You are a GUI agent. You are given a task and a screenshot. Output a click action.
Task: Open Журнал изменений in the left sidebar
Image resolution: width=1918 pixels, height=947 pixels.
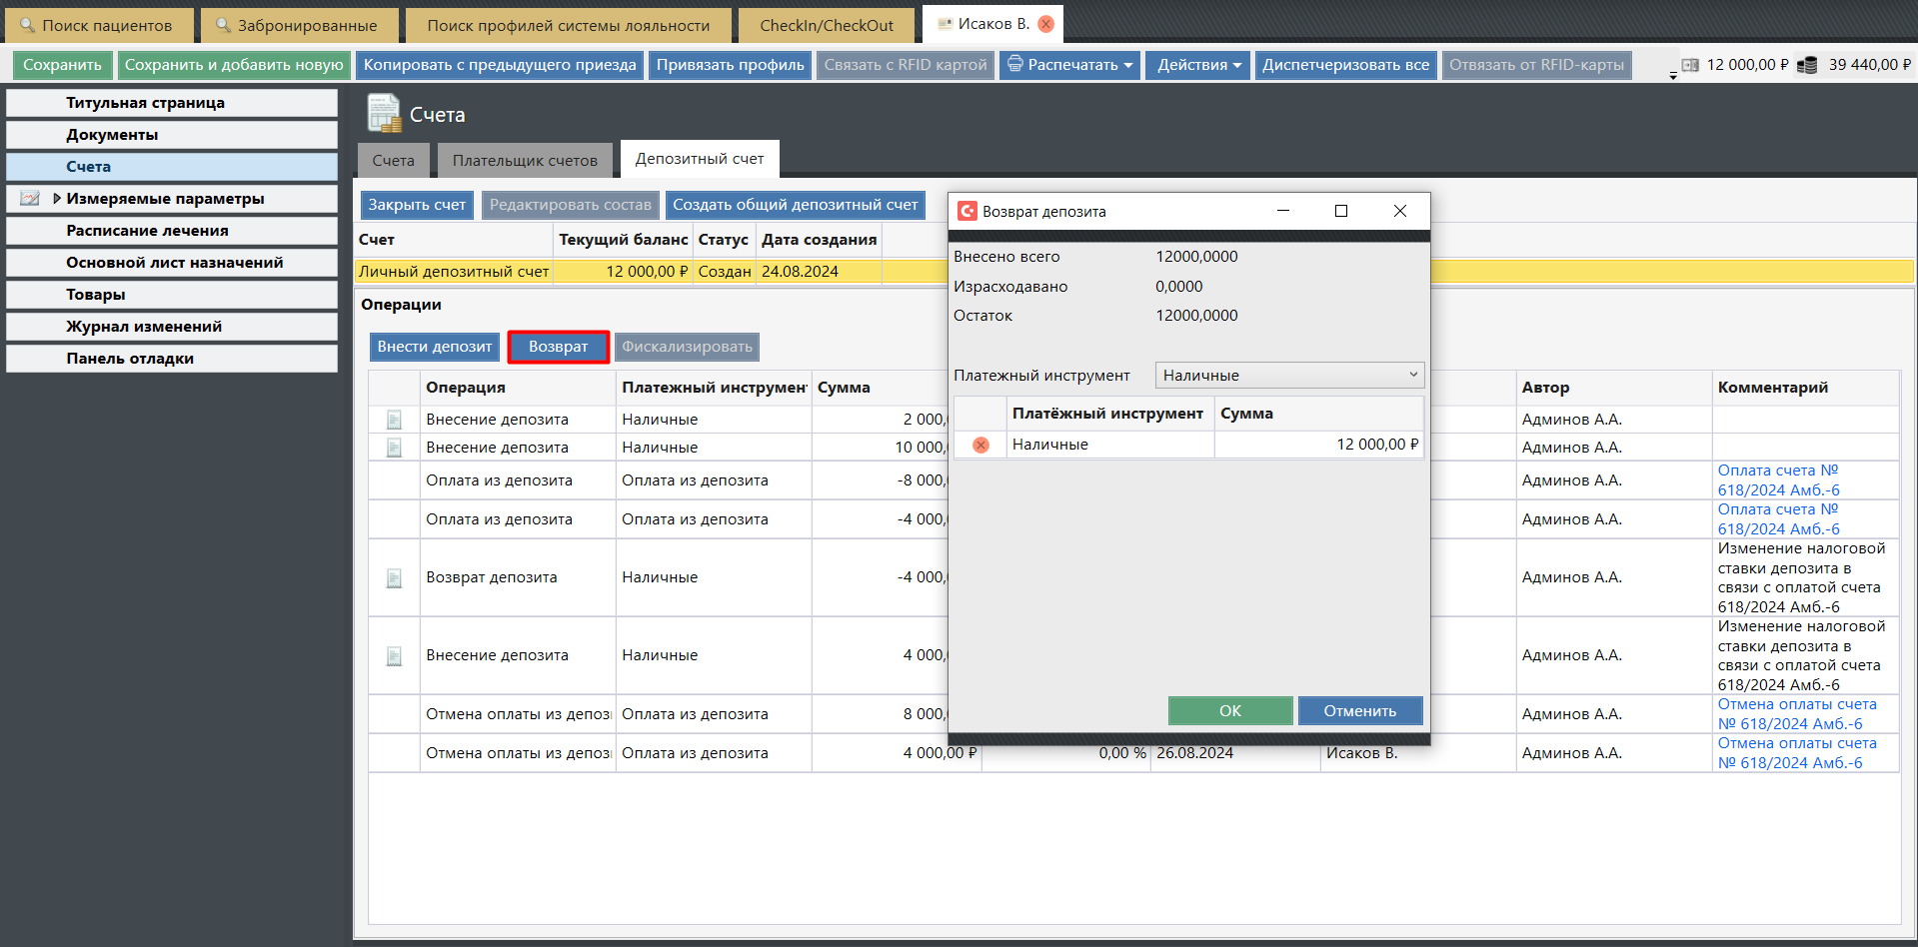[144, 327]
